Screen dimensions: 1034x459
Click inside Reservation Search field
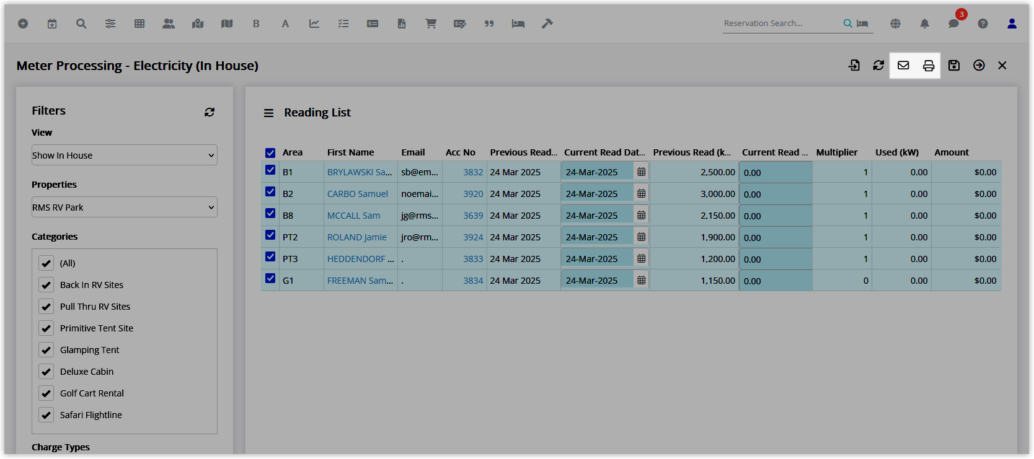781,24
